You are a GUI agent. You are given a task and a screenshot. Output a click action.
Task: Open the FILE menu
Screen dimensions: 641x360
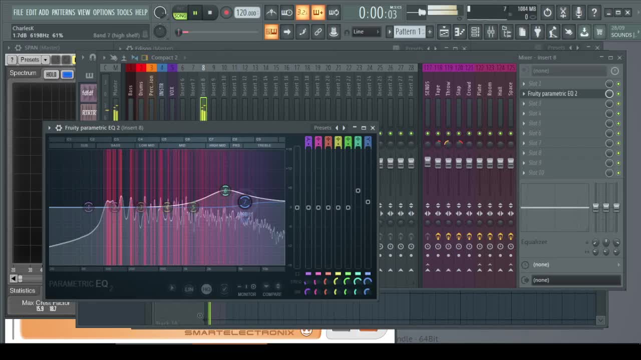(18, 12)
